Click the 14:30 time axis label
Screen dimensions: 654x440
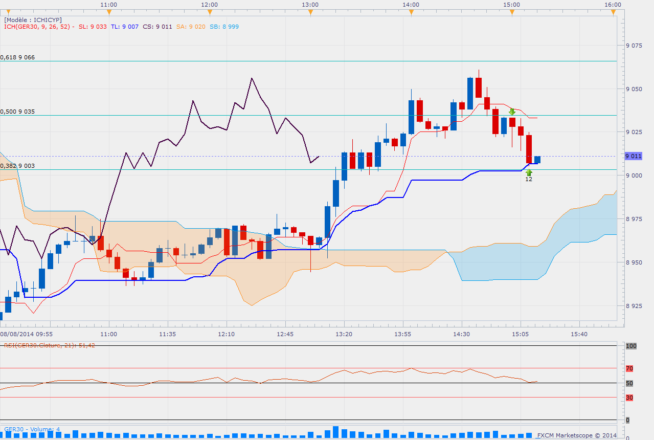[x=462, y=334]
